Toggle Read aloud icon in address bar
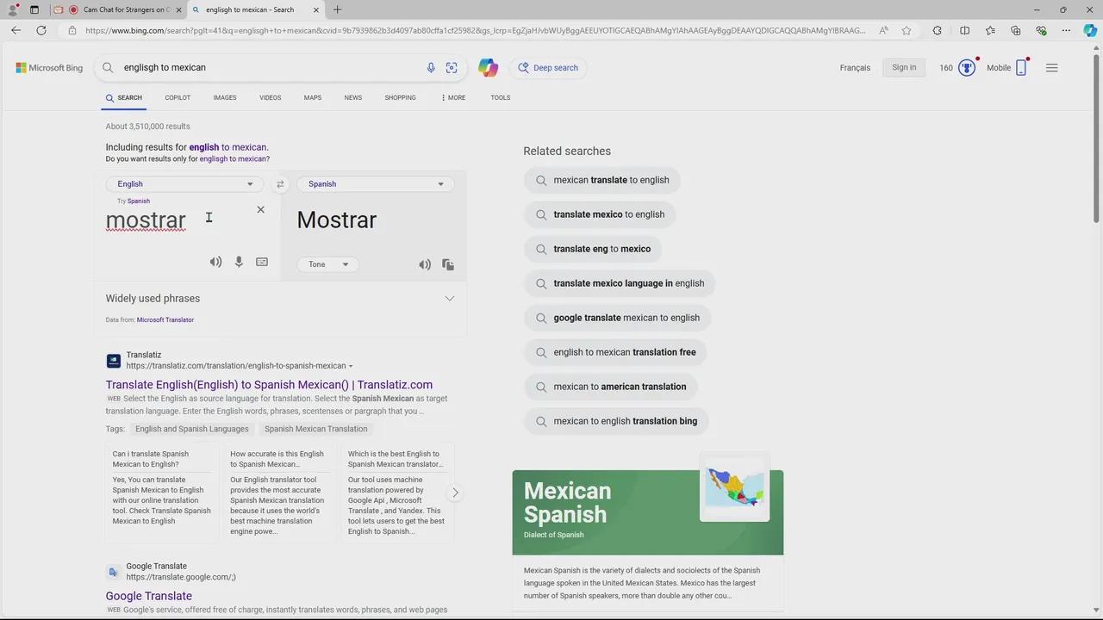The height and width of the screenshot is (620, 1103). pyautogui.click(x=884, y=30)
